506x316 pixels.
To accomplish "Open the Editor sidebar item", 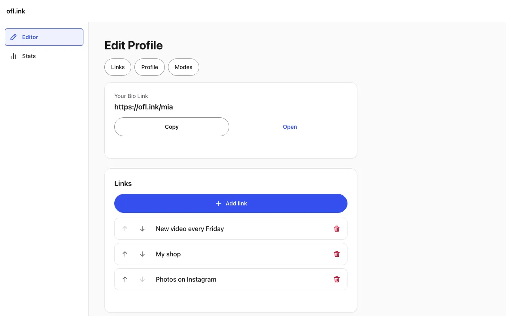I will click(x=44, y=37).
